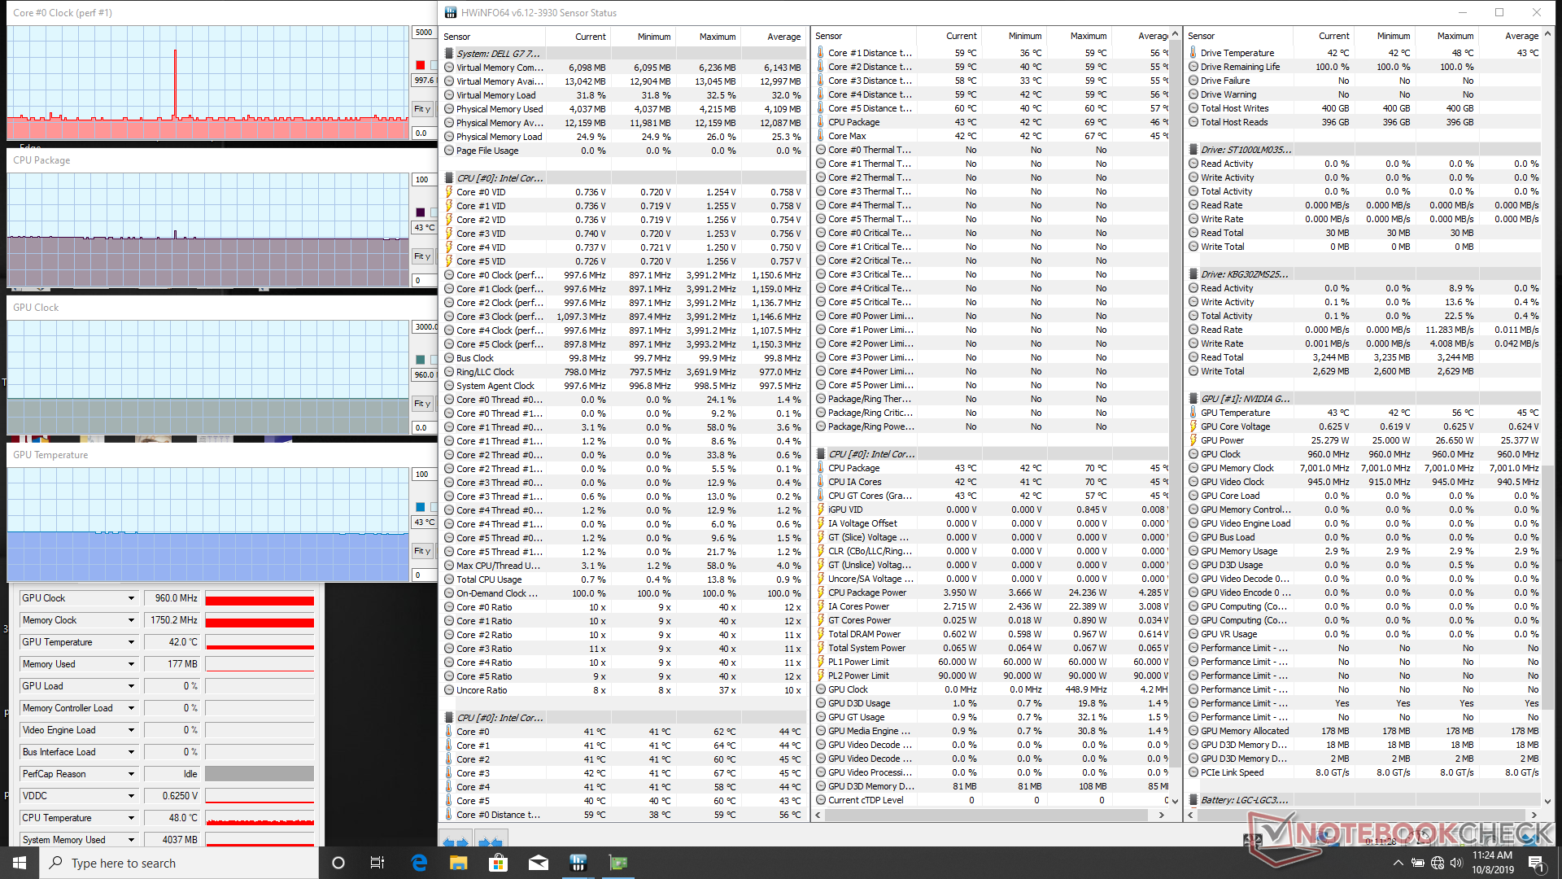The width and height of the screenshot is (1562, 879).
Task: Click the 100 max value field of CPU Package graph
Action: tap(424, 180)
